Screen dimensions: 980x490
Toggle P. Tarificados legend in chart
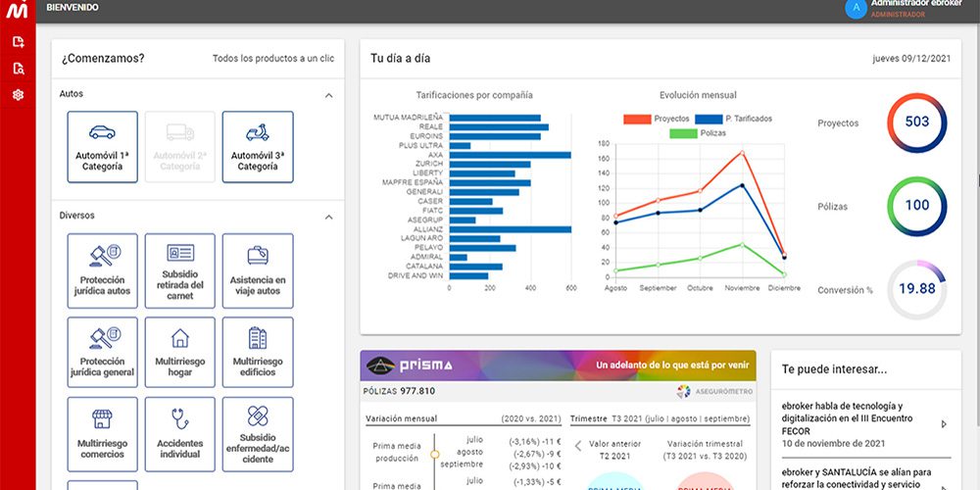click(x=734, y=119)
